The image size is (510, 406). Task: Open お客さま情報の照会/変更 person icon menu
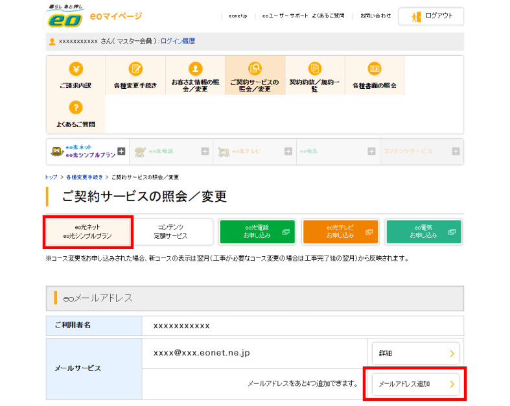point(195,75)
